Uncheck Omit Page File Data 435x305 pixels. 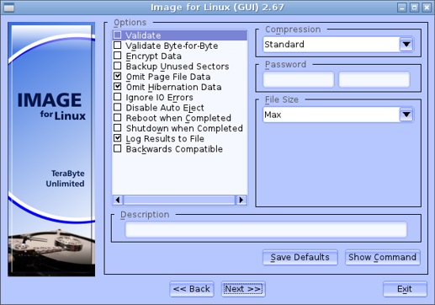click(118, 77)
